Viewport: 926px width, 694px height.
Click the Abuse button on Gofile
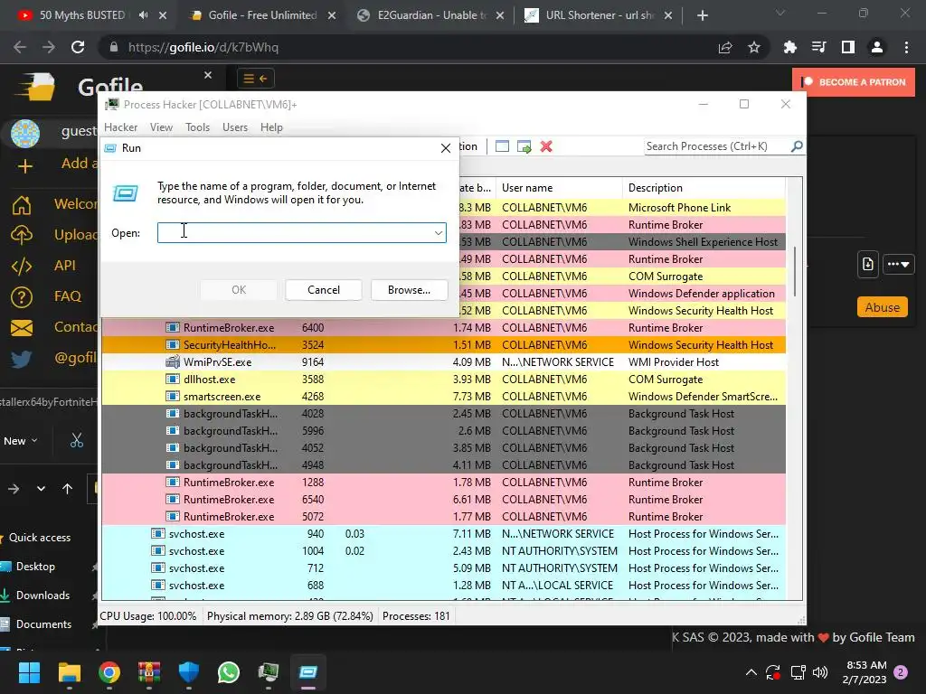(883, 307)
